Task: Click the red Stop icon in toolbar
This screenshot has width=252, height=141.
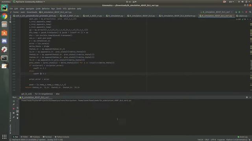Action: pos(246,12)
